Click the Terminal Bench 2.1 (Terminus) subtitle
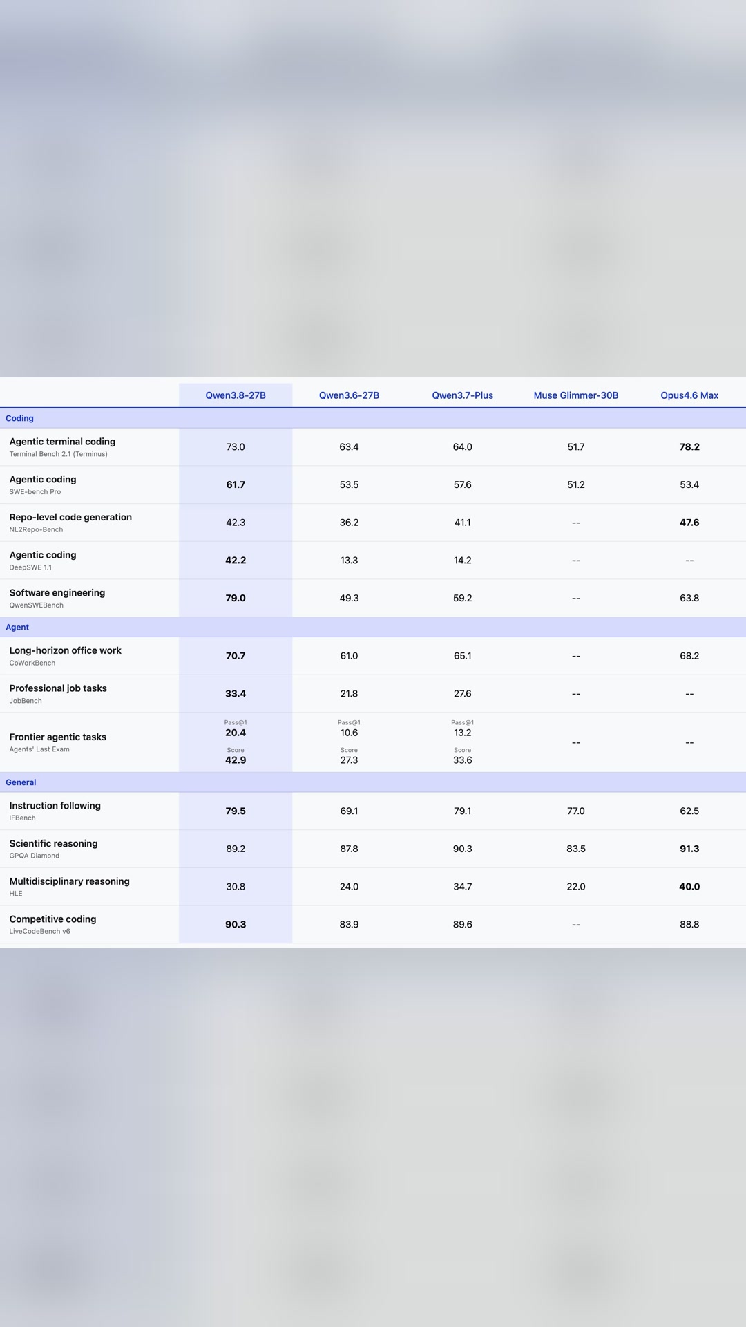This screenshot has height=1327, width=746. pos(59,454)
